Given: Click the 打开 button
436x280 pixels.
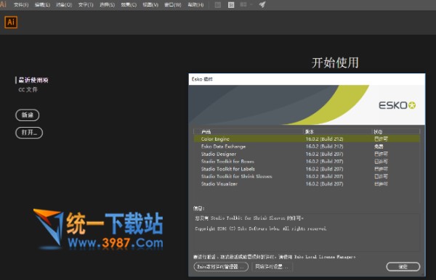Looking at the screenshot, I should point(29,133).
